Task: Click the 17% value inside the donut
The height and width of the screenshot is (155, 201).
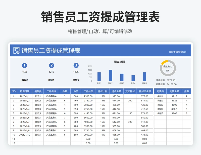Action: point(168,71)
